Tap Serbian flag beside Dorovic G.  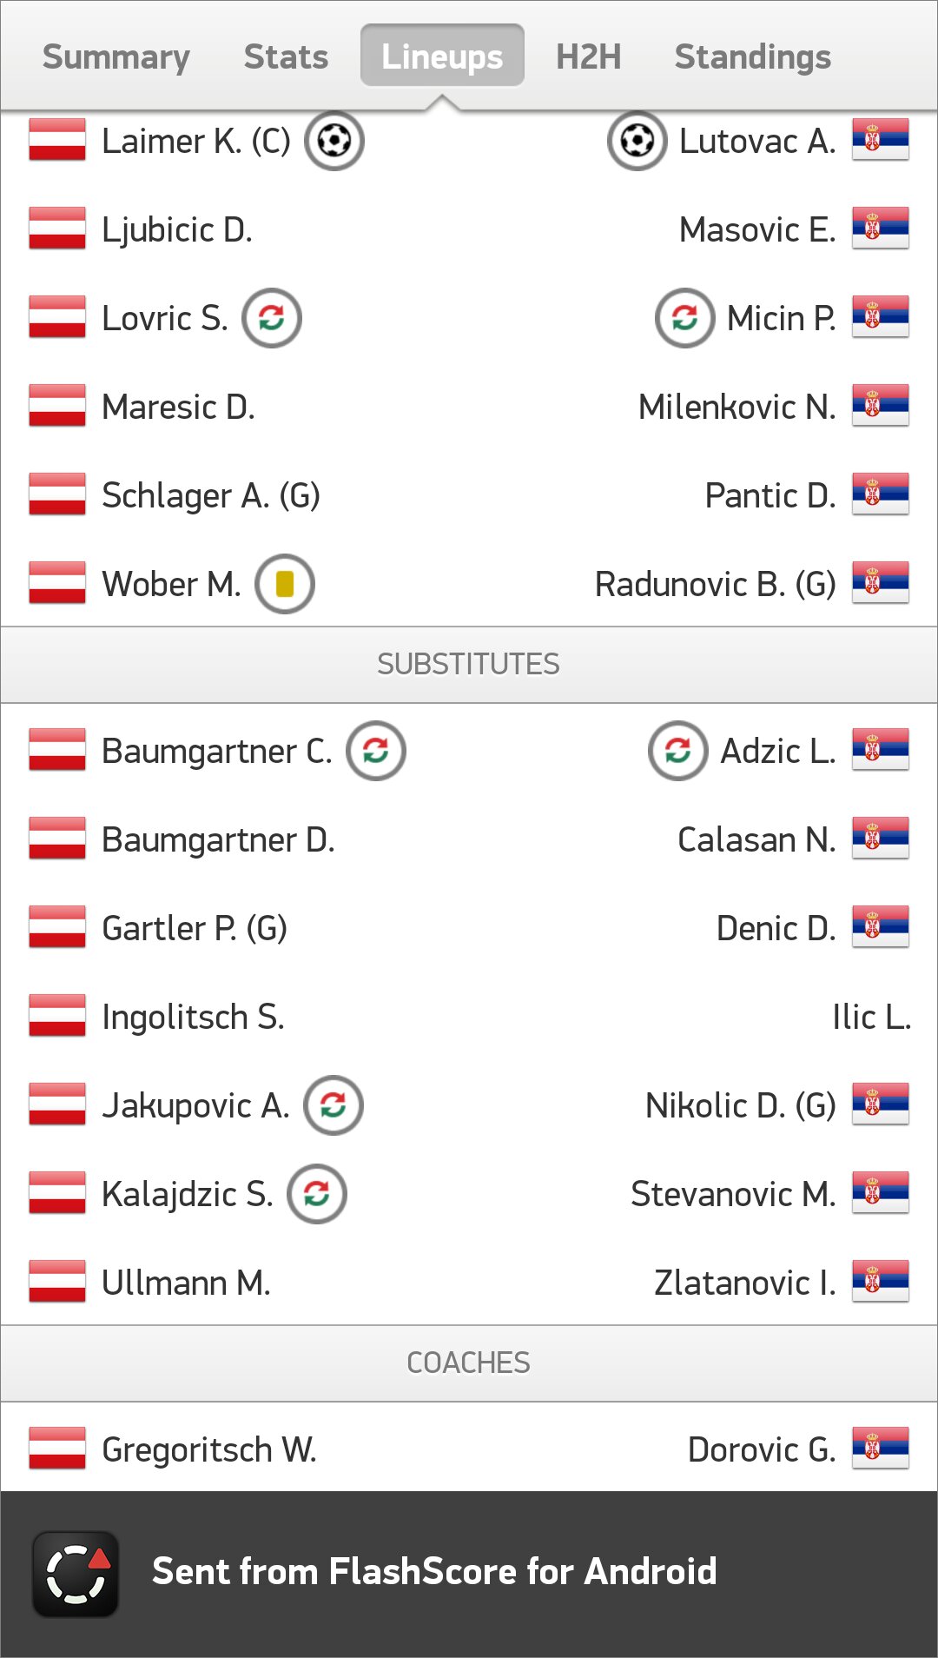[881, 1449]
